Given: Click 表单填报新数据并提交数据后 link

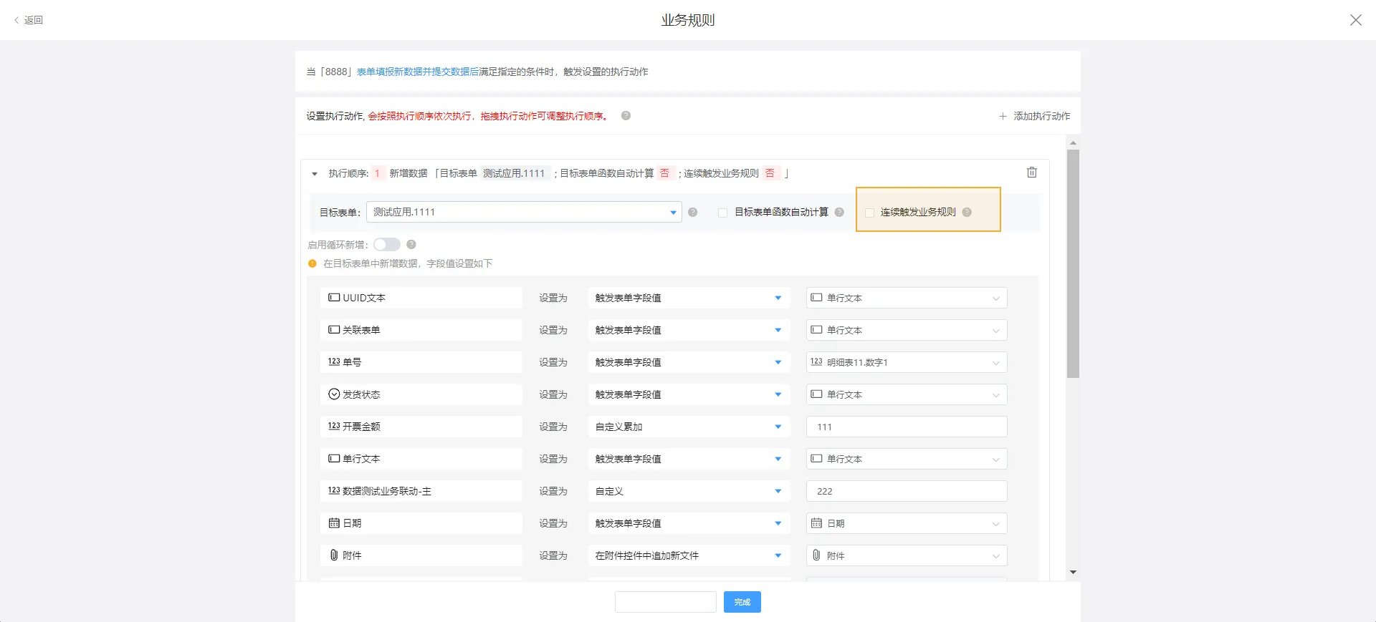Looking at the screenshot, I should click(417, 72).
